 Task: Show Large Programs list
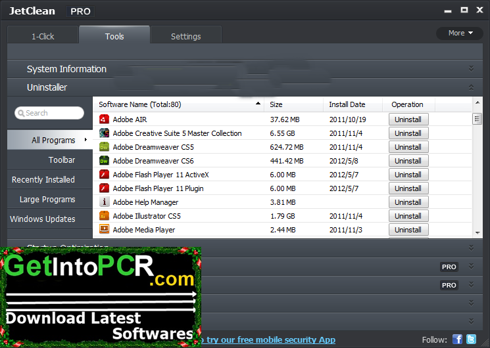50,199
